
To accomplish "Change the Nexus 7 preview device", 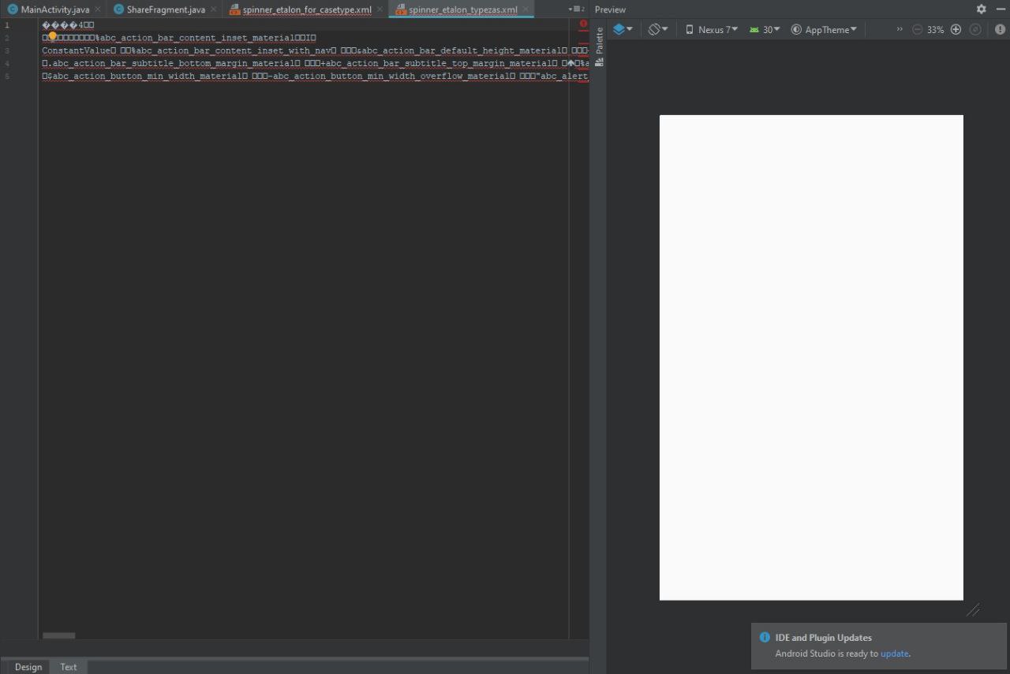I will [712, 29].
